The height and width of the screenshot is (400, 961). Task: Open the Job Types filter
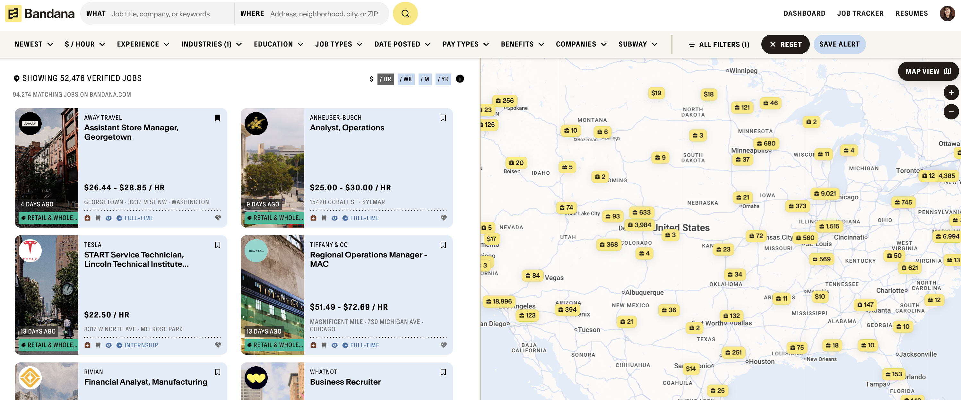click(339, 44)
